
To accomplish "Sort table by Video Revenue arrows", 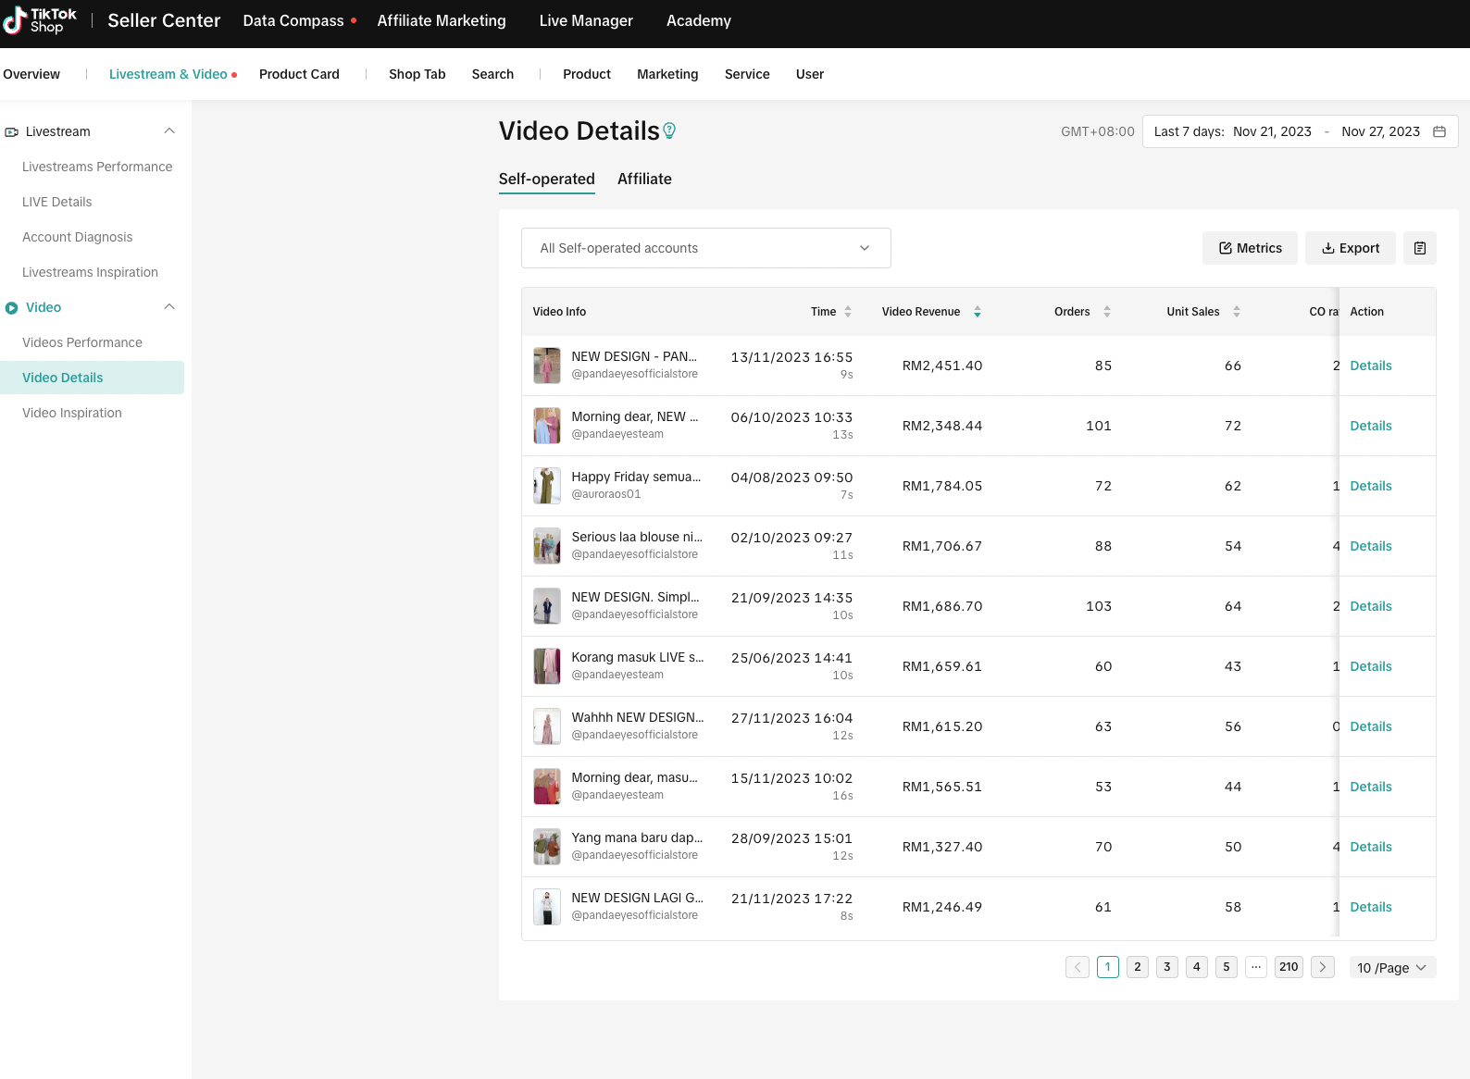I will click(x=978, y=312).
